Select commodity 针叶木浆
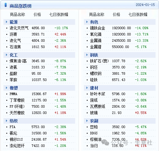 click(97, 94)
